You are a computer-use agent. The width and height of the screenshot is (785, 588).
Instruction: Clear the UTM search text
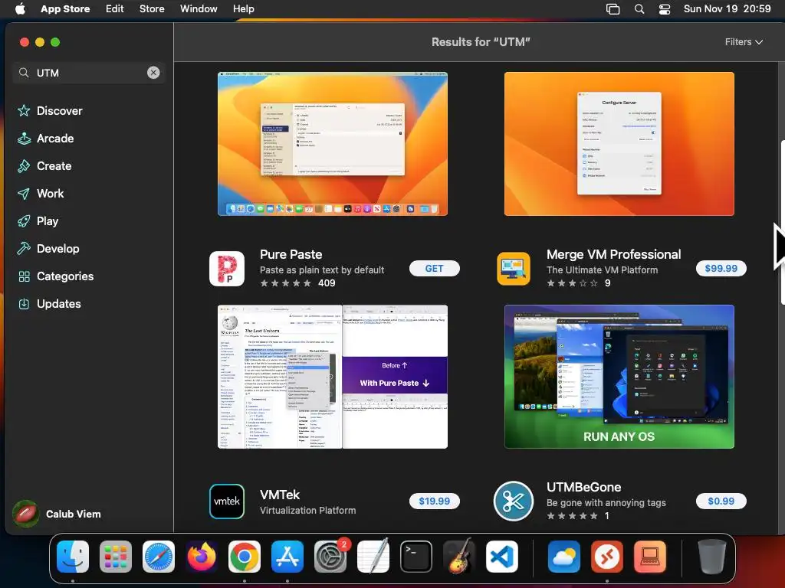pos(153,73)
